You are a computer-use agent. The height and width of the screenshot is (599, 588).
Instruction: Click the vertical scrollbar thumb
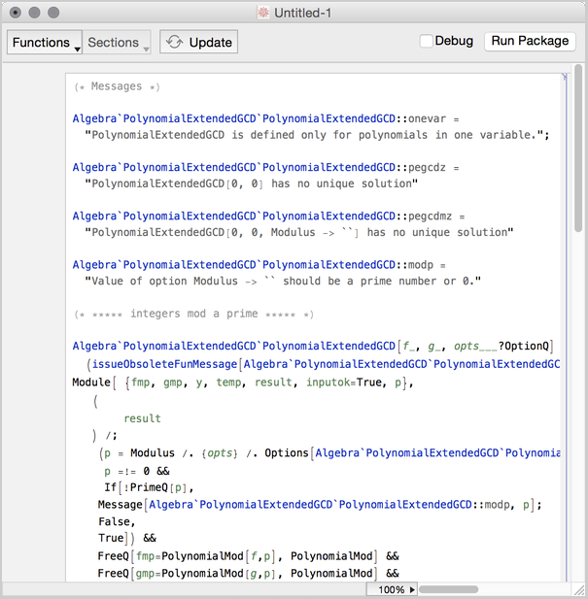pos(579,146)
